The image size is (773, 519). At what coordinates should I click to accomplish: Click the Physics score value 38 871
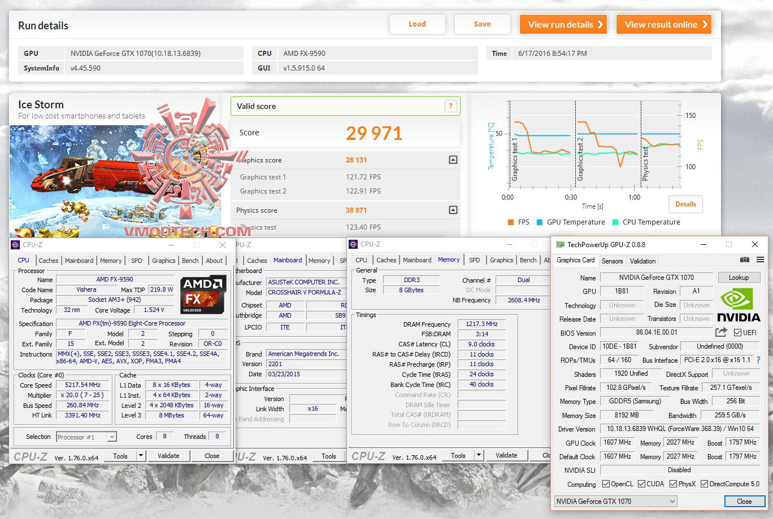pos(357,210)
